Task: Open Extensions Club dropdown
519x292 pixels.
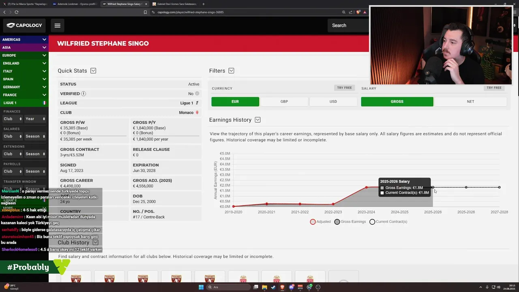Action: (x=13, y=154)
